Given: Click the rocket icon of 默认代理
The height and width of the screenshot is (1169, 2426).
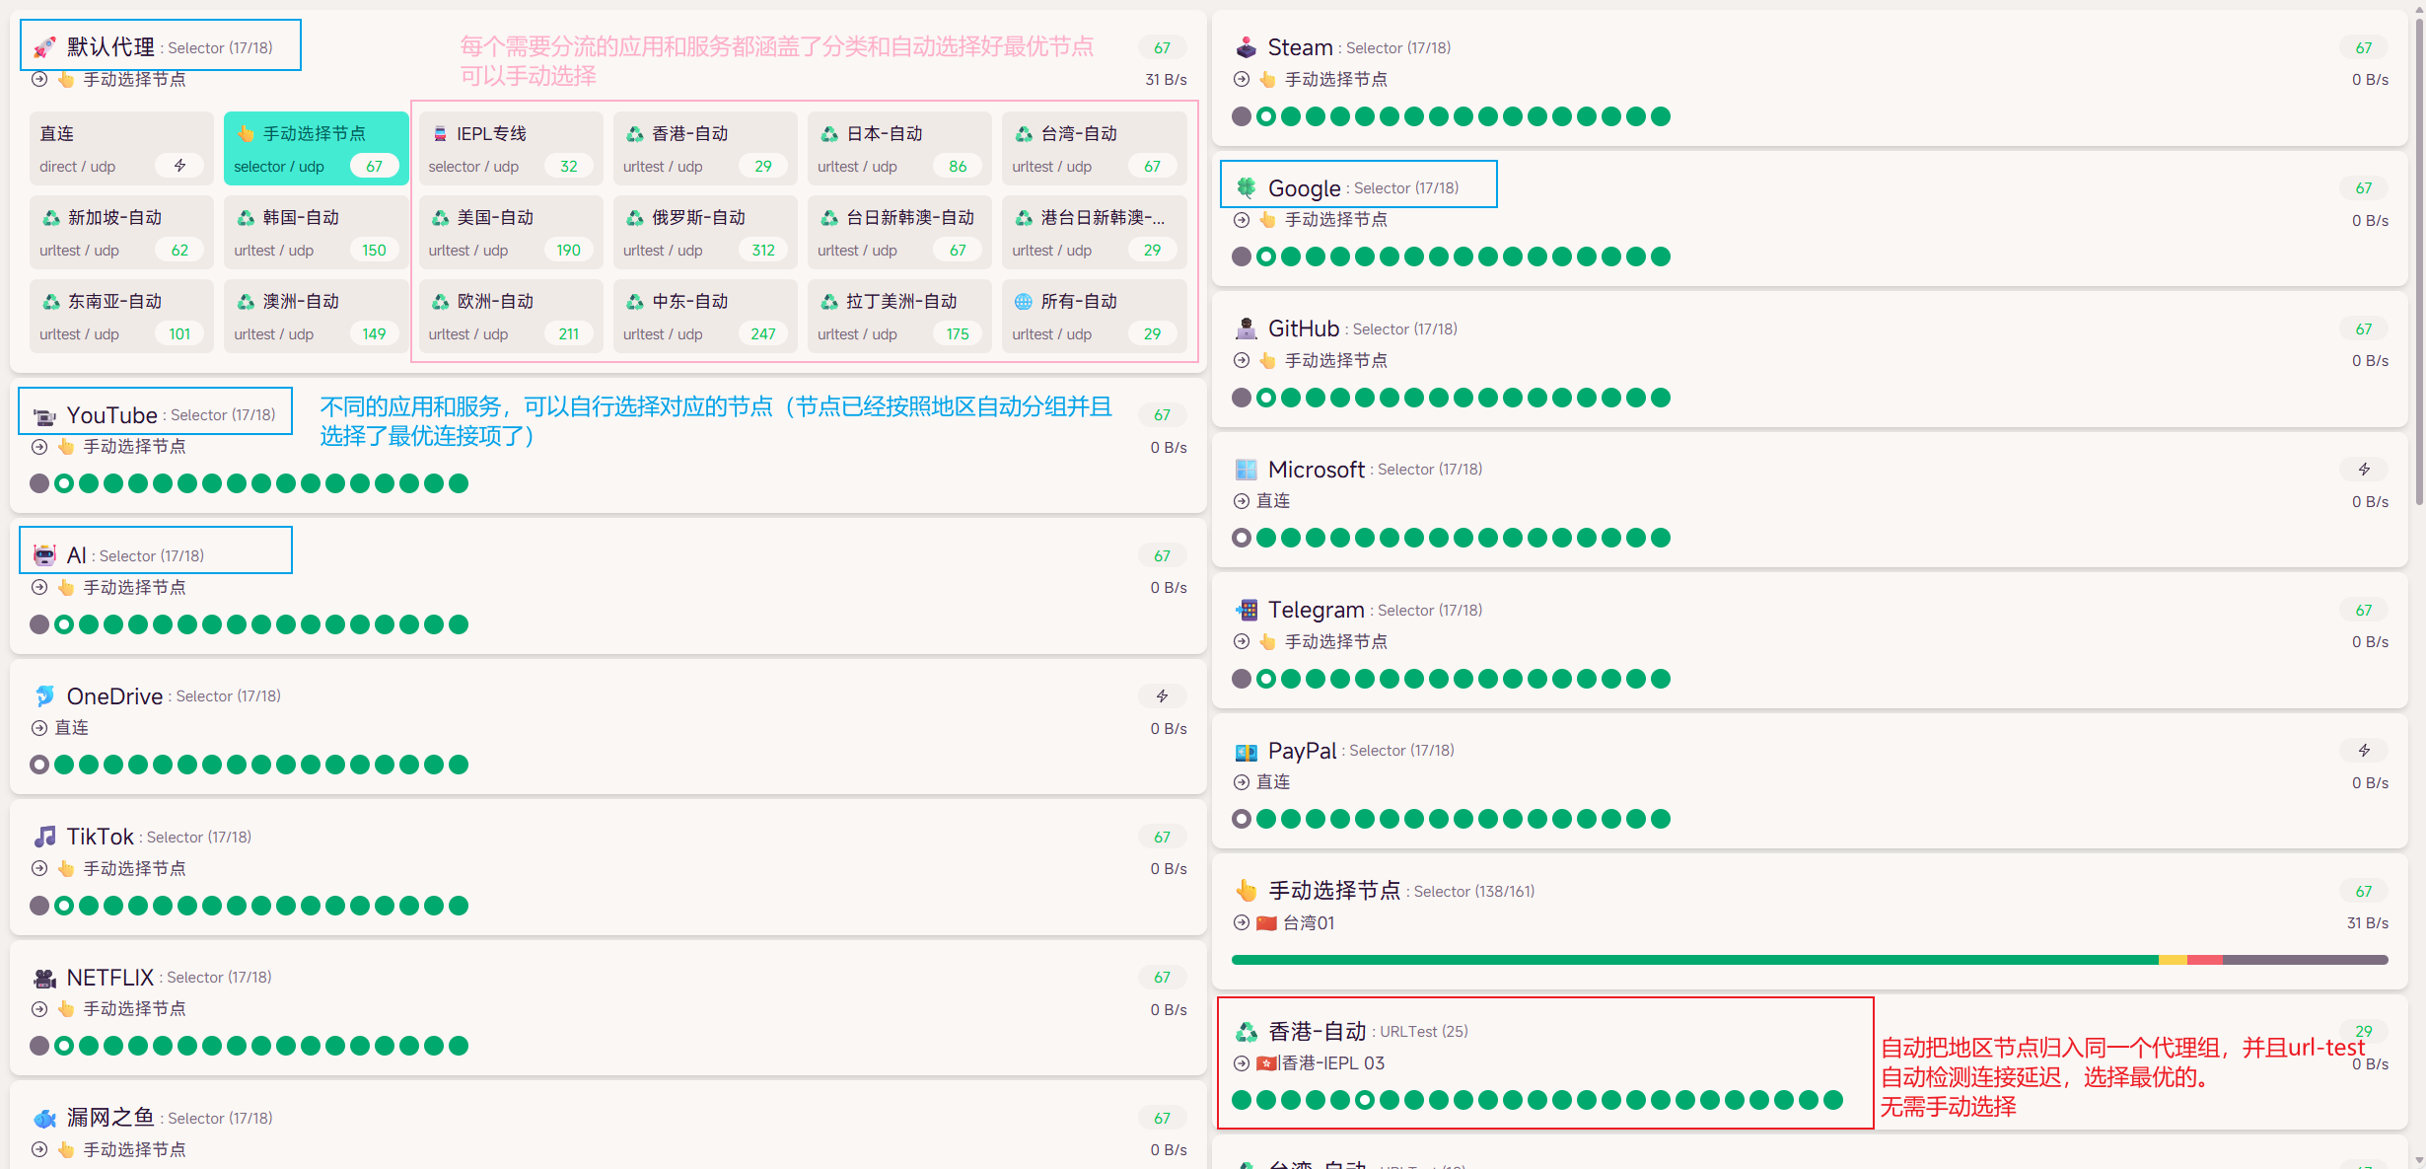Looking at the screenshot, I should click(44, 47).
